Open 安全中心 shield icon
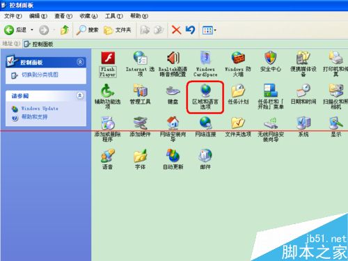The image size is (348, 261). tap(271, 58)
